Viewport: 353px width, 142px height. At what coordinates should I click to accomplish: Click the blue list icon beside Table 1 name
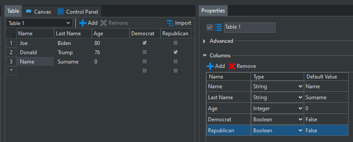218,27
